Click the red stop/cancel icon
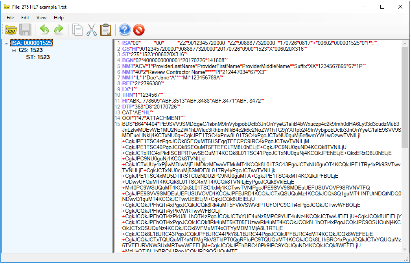411x265 pixels. click(138, 29)
